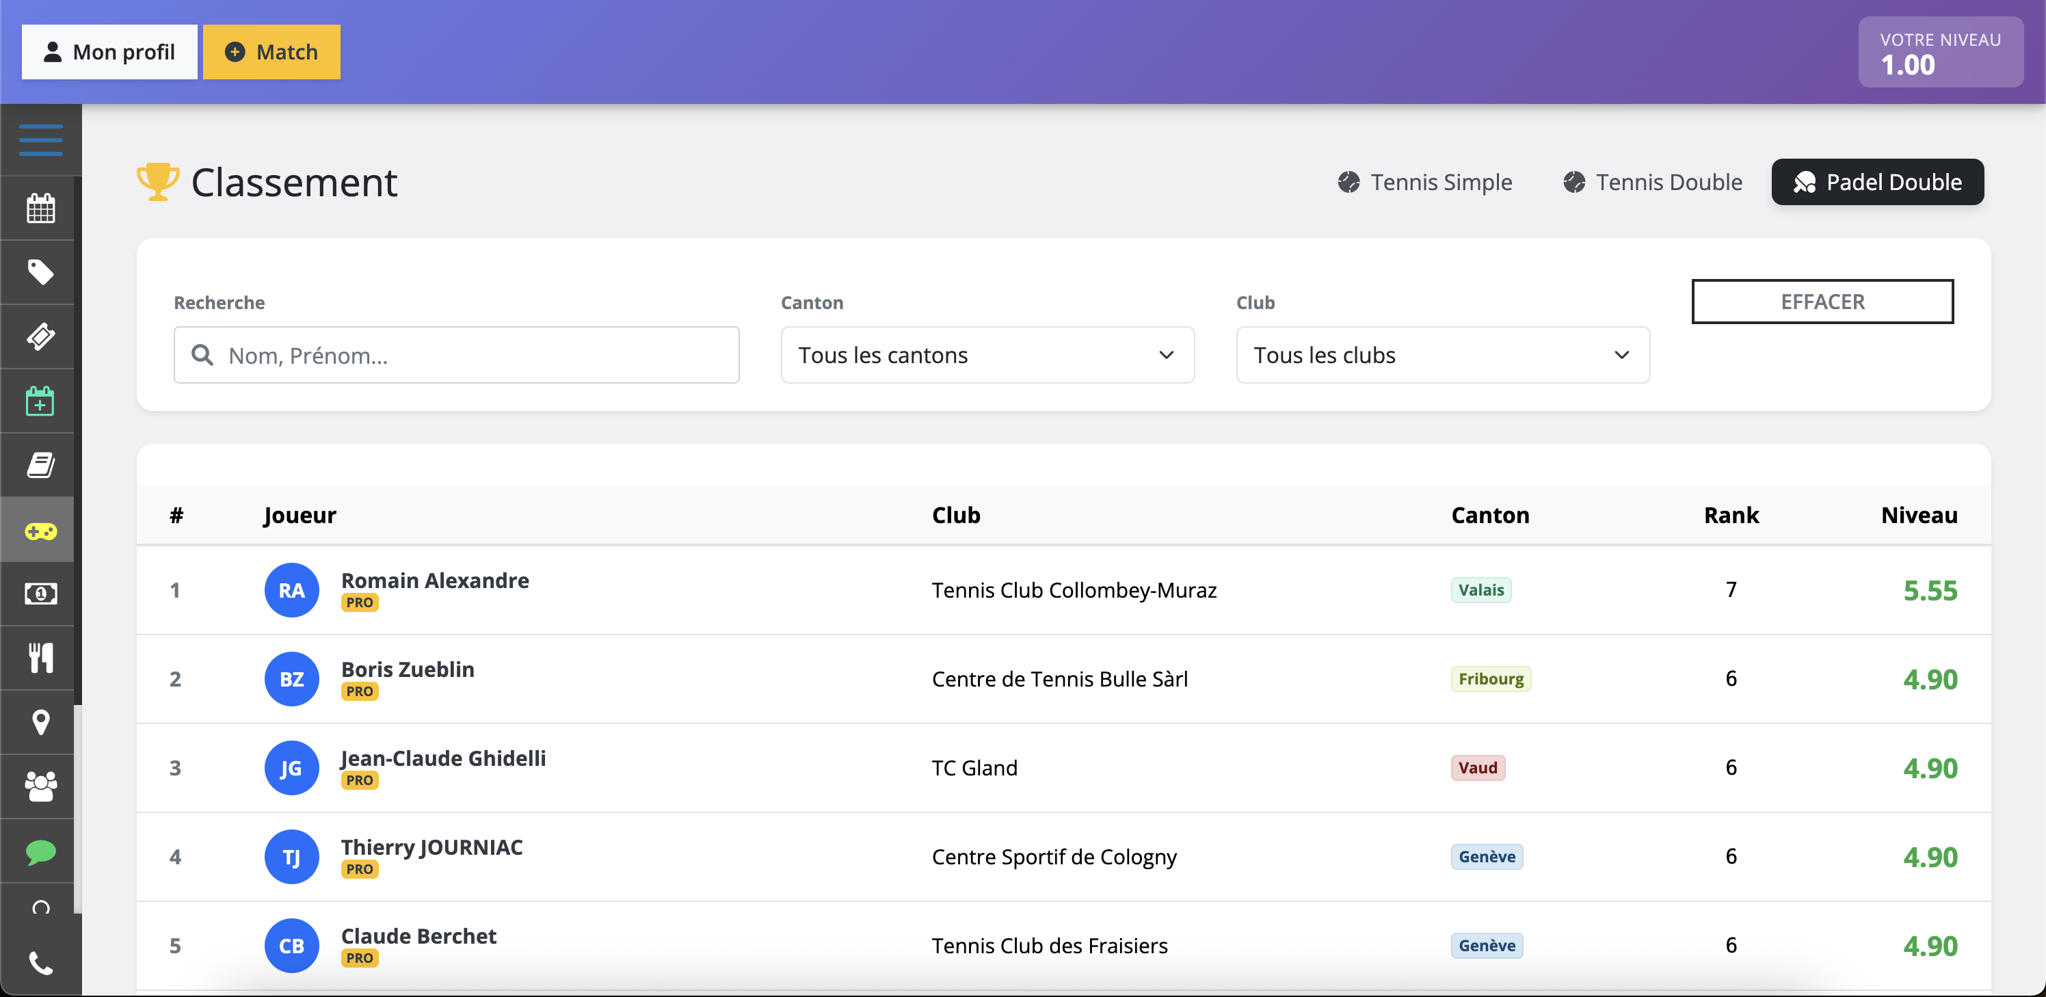Open the green chat bubble icon
The image size is (2046, 997).
pos(40,851)
